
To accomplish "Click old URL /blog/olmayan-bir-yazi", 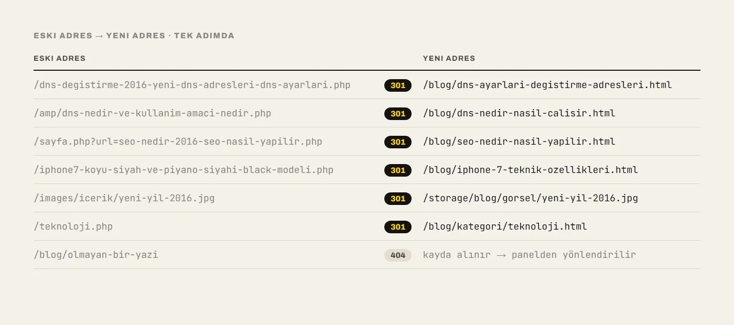I will point(96,255).
